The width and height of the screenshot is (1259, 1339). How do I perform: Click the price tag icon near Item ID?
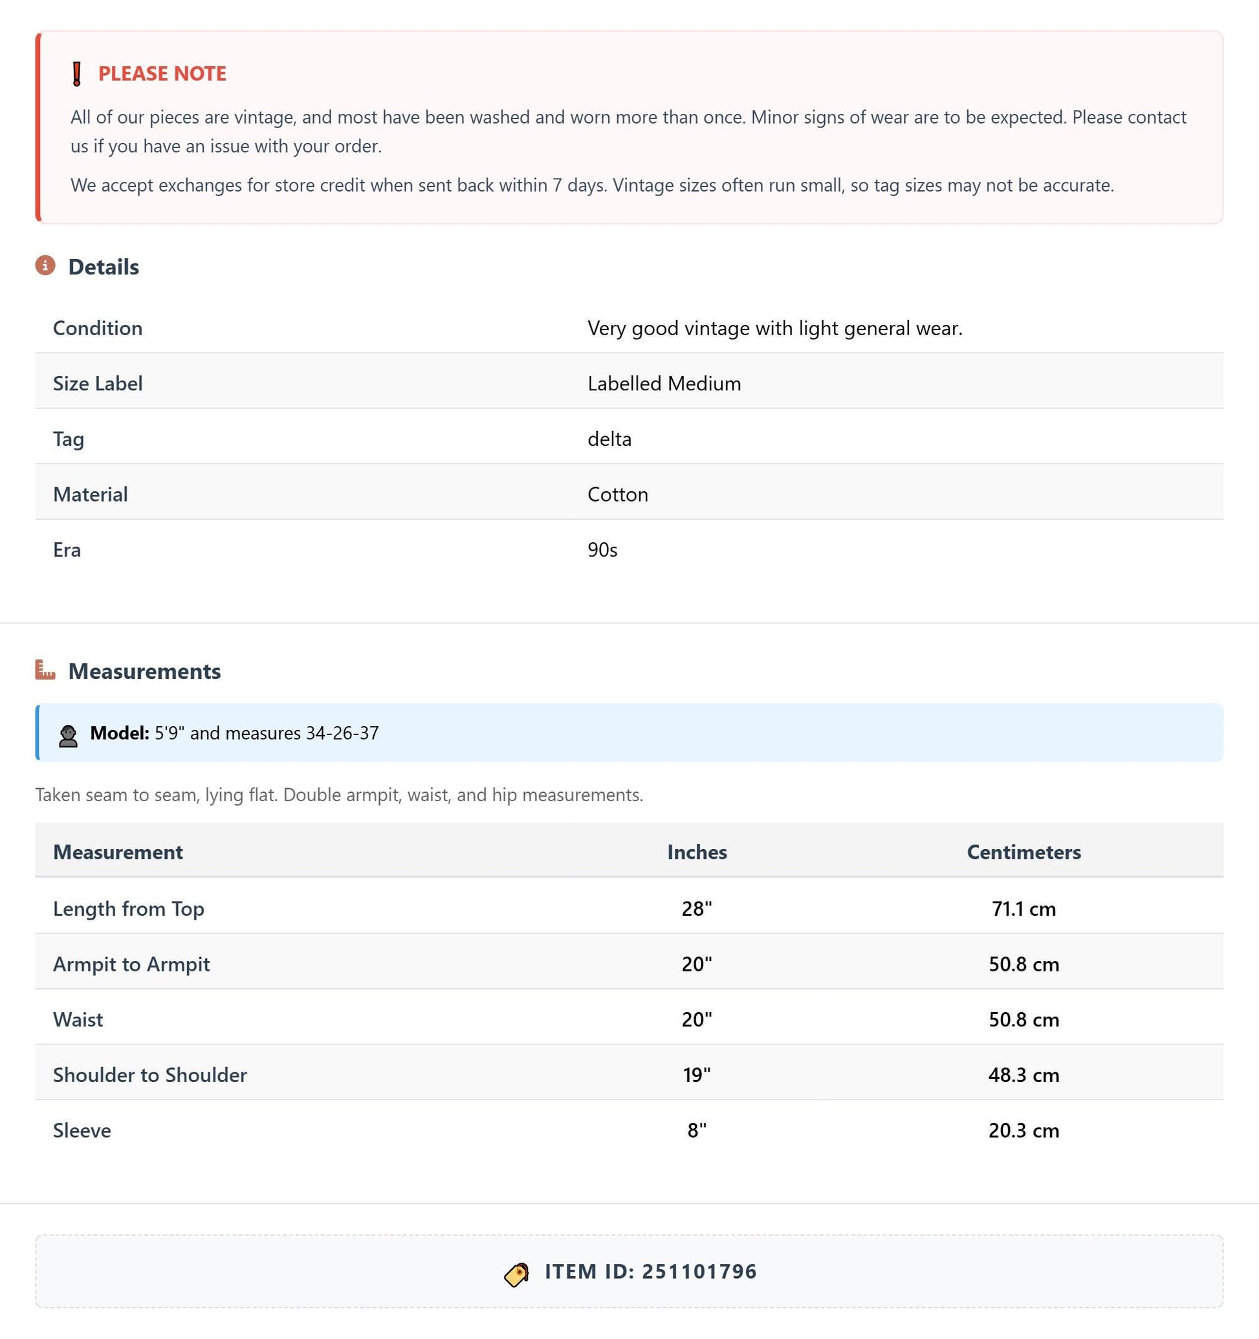(x=517, y=1274)
